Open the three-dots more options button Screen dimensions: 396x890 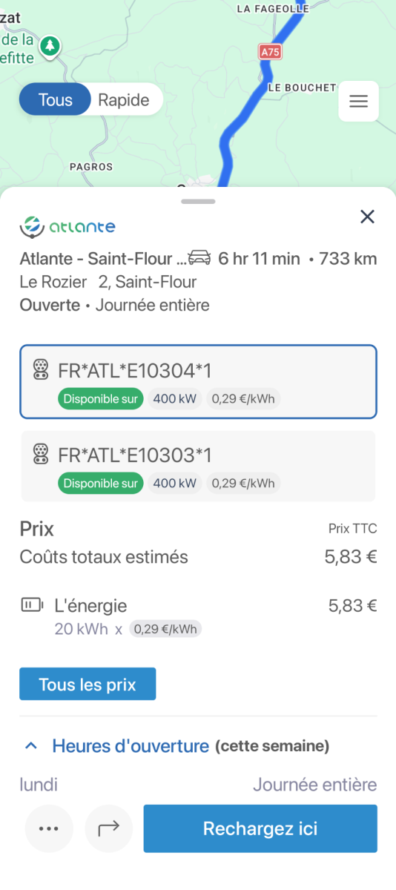click(49, 828)
